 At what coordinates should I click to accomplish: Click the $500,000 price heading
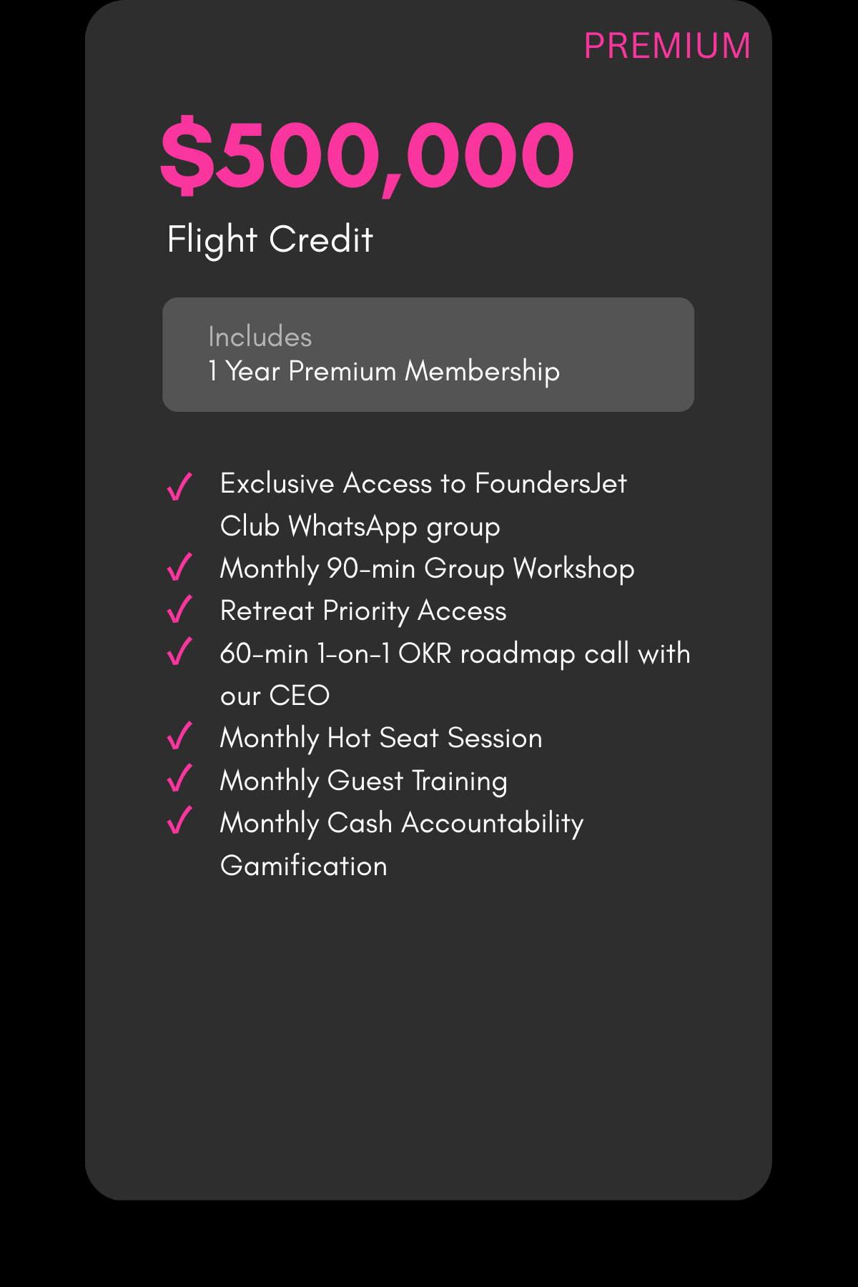tap(367, 155)
